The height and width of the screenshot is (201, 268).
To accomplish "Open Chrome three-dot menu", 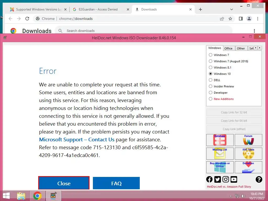I will tap(258, 19).
